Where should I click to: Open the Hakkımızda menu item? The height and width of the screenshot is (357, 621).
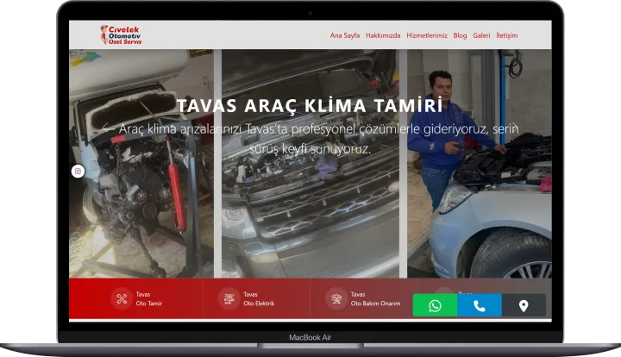click(383, 35)
